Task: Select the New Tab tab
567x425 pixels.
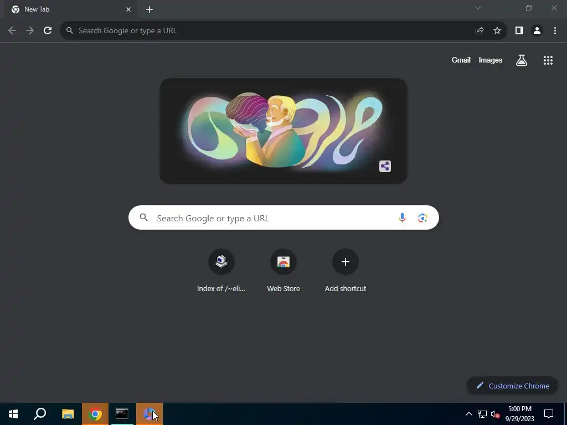Action: (x=71, y=9)
